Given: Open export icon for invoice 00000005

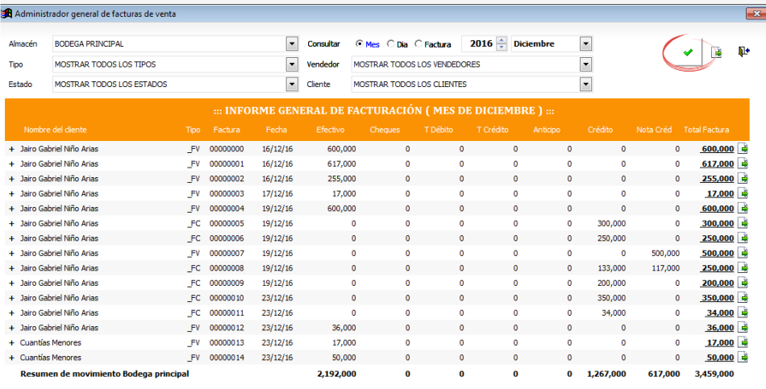Looking at the screenshot, I should pos(743,223).
